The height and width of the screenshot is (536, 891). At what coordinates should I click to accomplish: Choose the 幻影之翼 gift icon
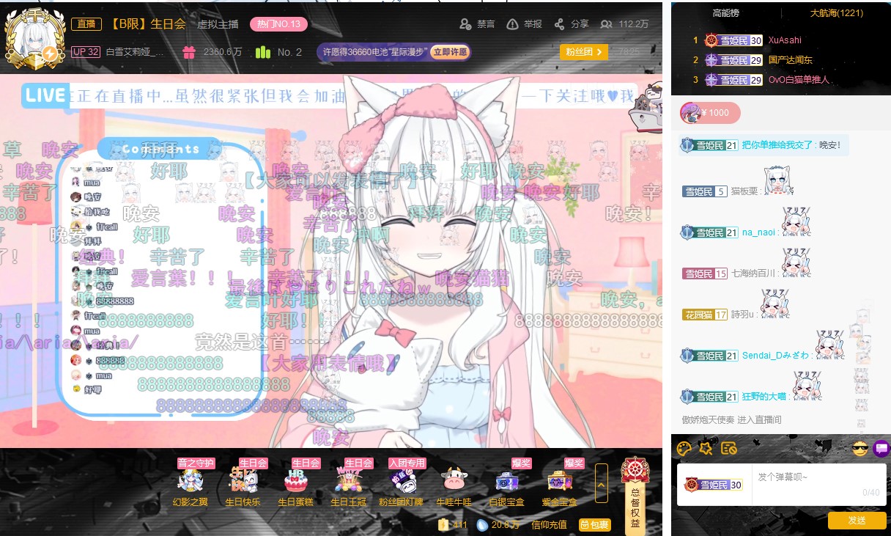(190, 481)
